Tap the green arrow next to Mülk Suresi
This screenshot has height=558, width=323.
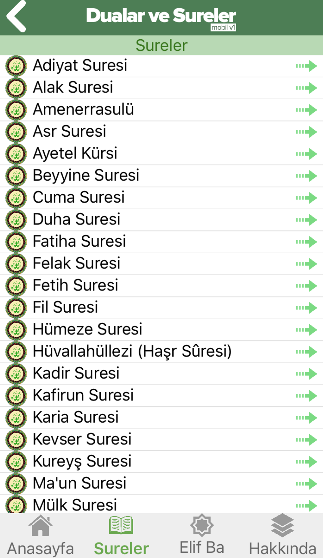(x=306, y=505)
